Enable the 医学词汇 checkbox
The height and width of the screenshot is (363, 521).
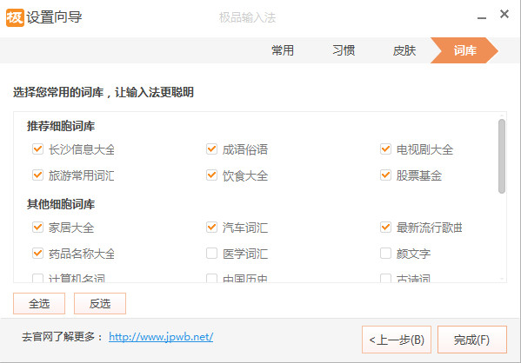(211, 254)
